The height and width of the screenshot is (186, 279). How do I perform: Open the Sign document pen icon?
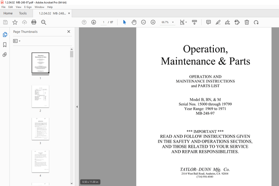click(227, 22)
